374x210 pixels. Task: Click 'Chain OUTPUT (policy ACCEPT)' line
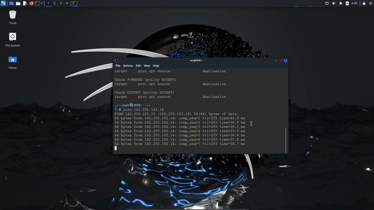(x=144, y=92)
